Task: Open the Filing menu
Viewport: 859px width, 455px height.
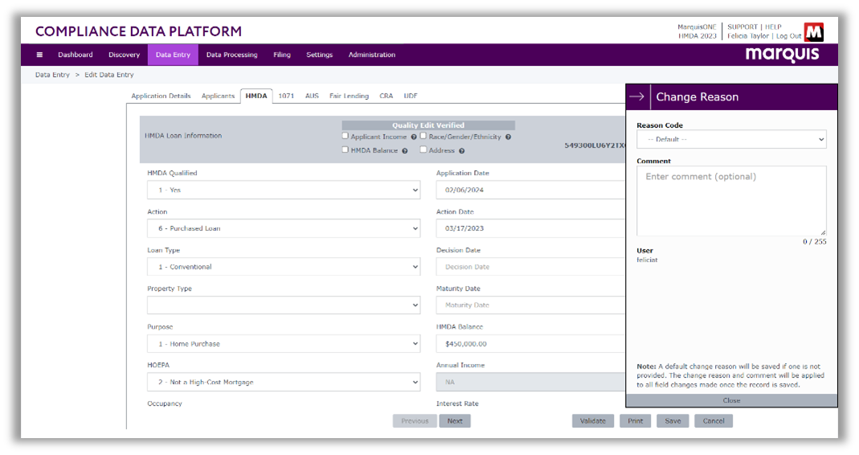Action: pyautogui.click(x=282, y=55)
